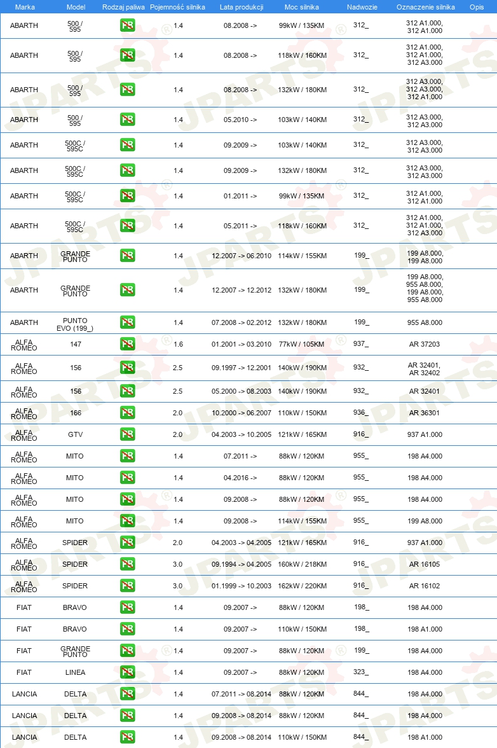Click the 936_ body code cell
The image size is (497, 748).
click(361, 413)
